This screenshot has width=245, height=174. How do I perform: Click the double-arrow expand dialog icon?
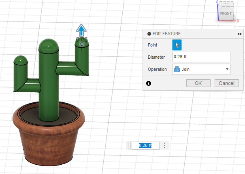click(239, 34)
